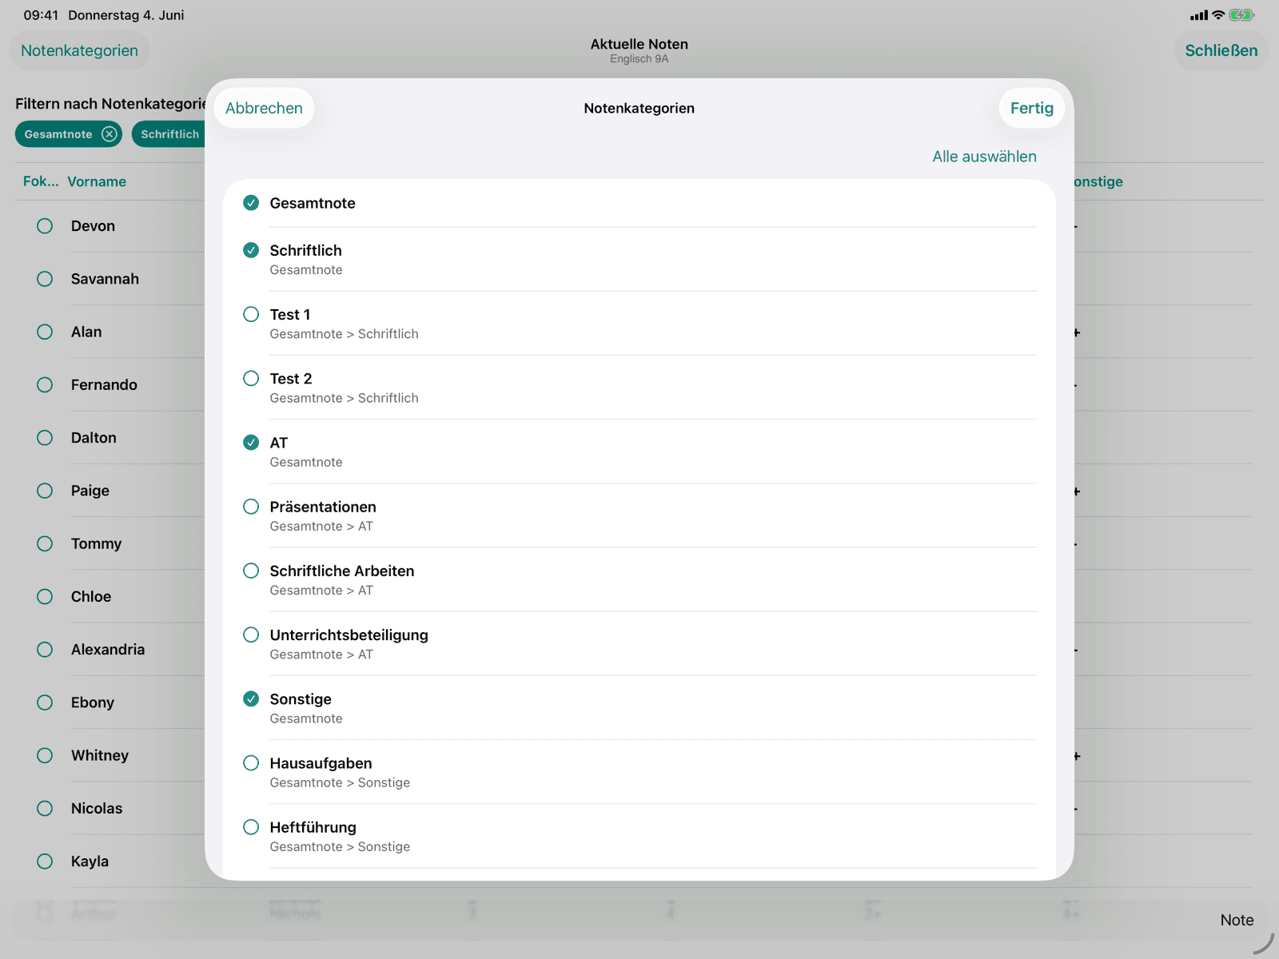The height and width of the screenshot is (959, 1279).
Task: Select student name Nicolas
Action: click(97, 808)
